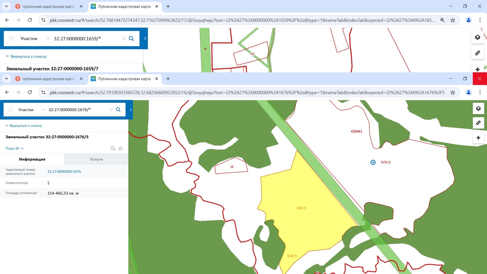This screenshot has width=487, height=274.
Task: Open the hamburger menu beside the 1676/* search
Action: (x=10, y=110)
